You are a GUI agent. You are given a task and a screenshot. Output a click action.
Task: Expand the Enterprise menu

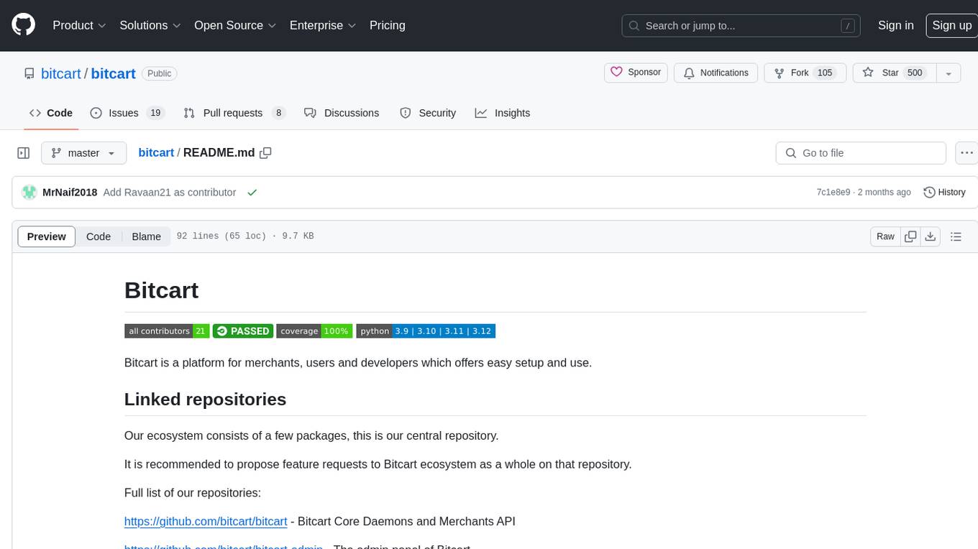click(x=323, y=25)
